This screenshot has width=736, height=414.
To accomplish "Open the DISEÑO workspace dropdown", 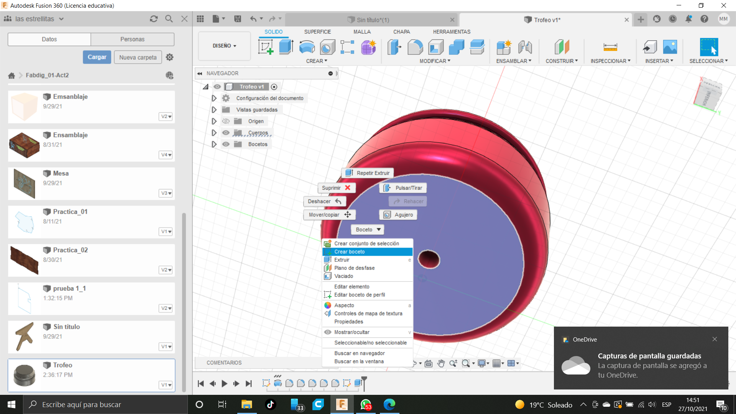I will (x=224, y=46).
